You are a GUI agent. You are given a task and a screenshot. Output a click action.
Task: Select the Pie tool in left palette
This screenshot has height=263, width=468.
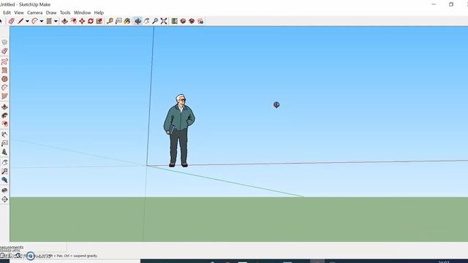click(4, 96)
